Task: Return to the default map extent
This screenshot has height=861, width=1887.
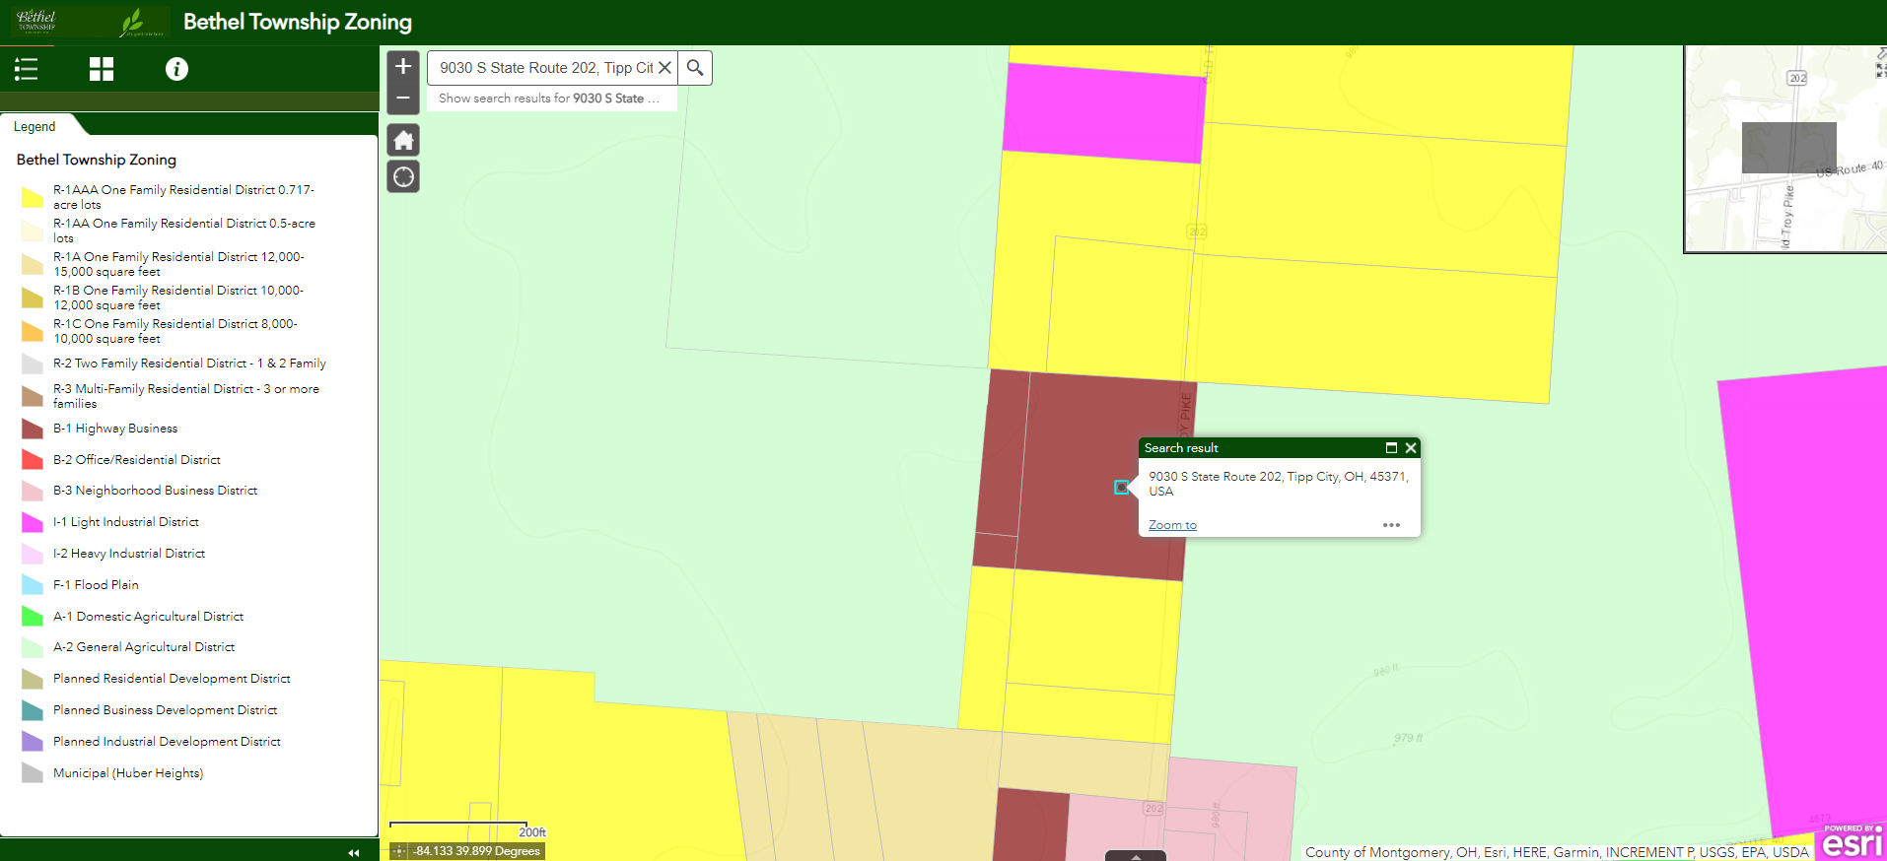Action: tap(403, 141)
